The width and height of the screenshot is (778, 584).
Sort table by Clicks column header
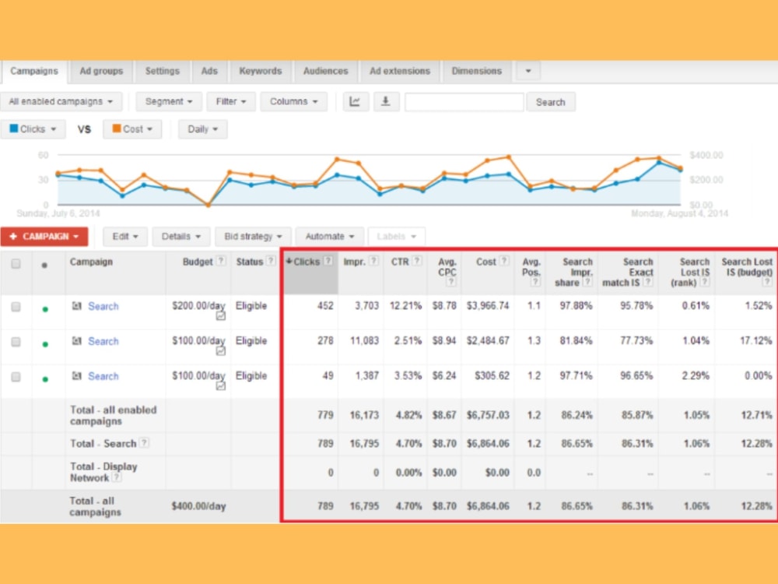coord(310,272)
